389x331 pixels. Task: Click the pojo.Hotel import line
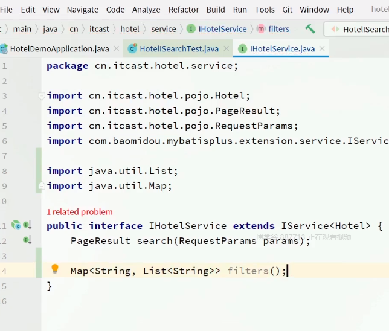click(149, 96)
